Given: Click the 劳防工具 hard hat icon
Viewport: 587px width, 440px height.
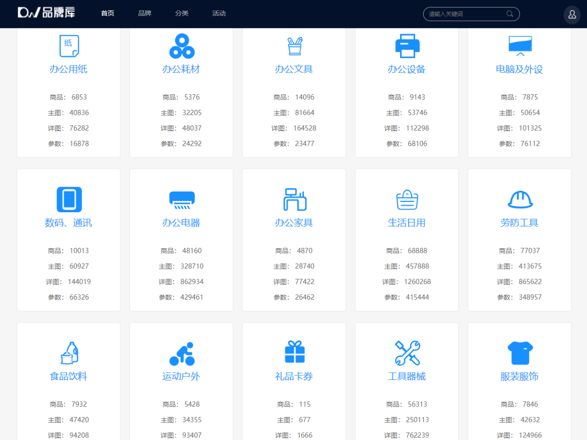Looking at the screenshot, I should (x=520, y=199).
